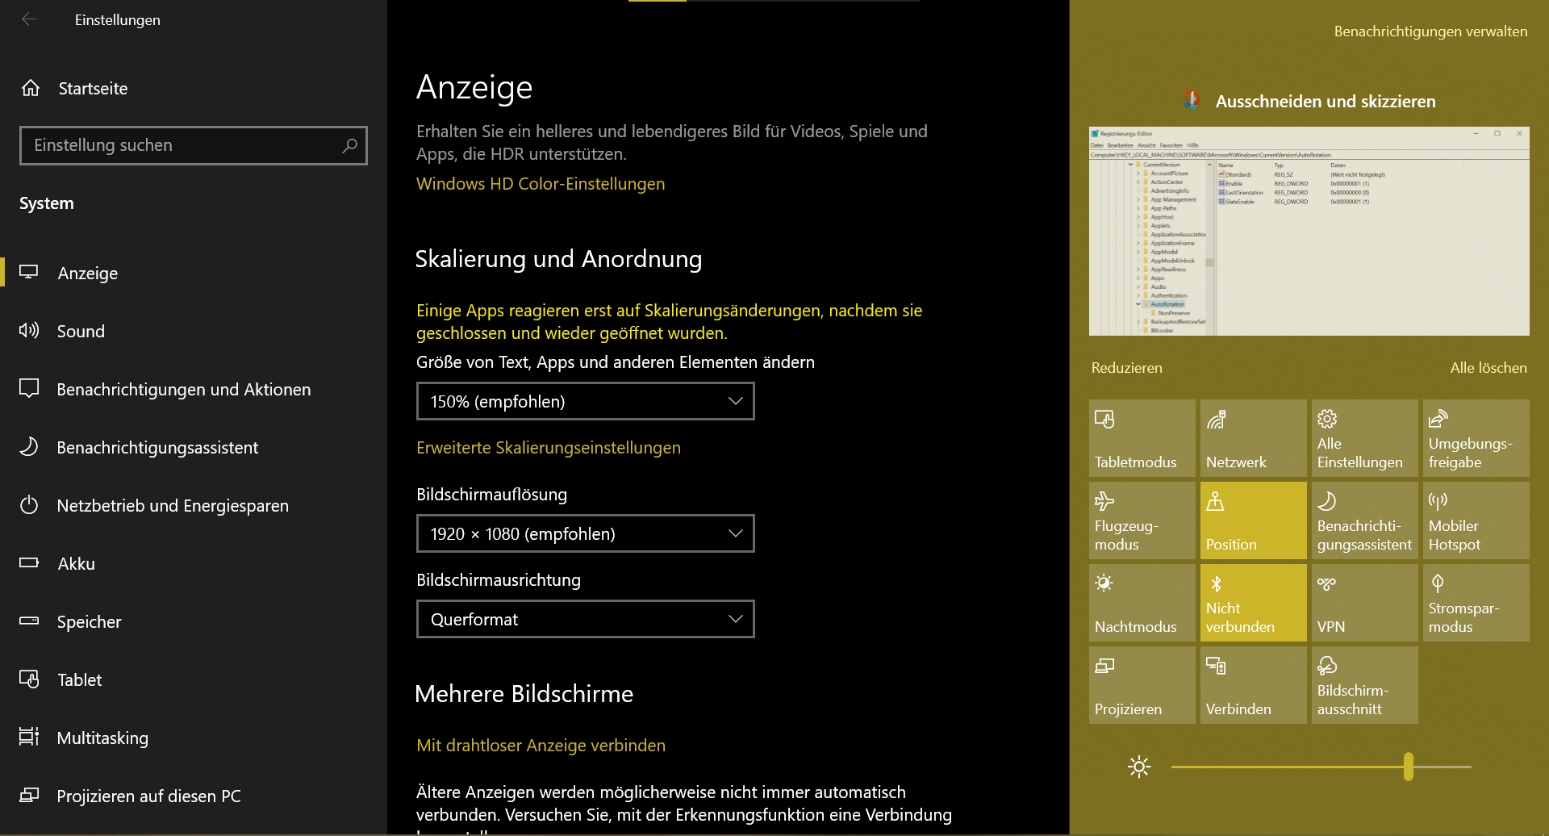1549x836 pixels.
Task: Open Startseite home icon
Action: point(31,88)
